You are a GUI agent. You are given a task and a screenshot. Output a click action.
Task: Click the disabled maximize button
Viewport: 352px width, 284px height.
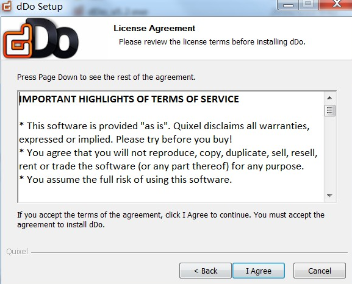click(309, 5)
